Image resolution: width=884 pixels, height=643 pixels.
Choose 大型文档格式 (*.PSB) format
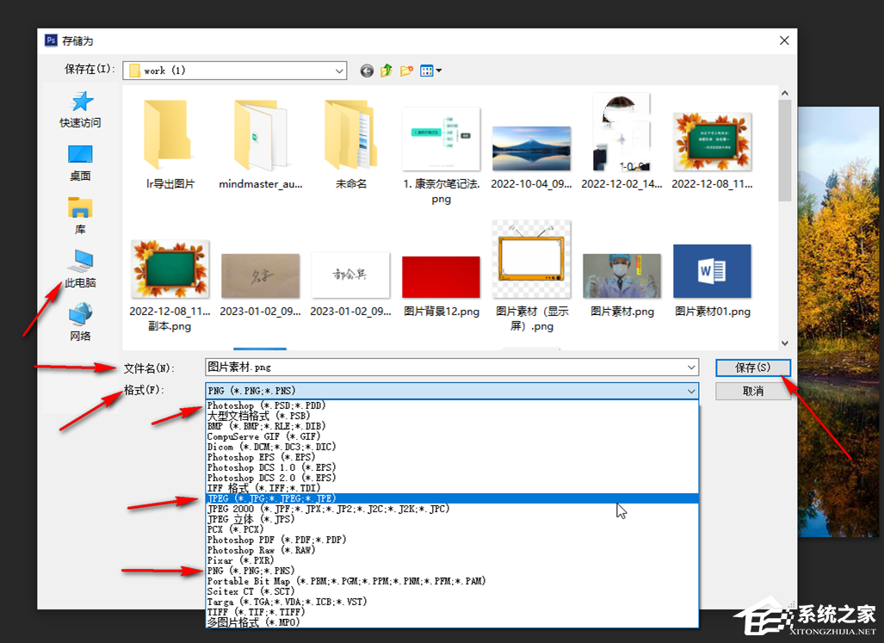click(452, 416)
